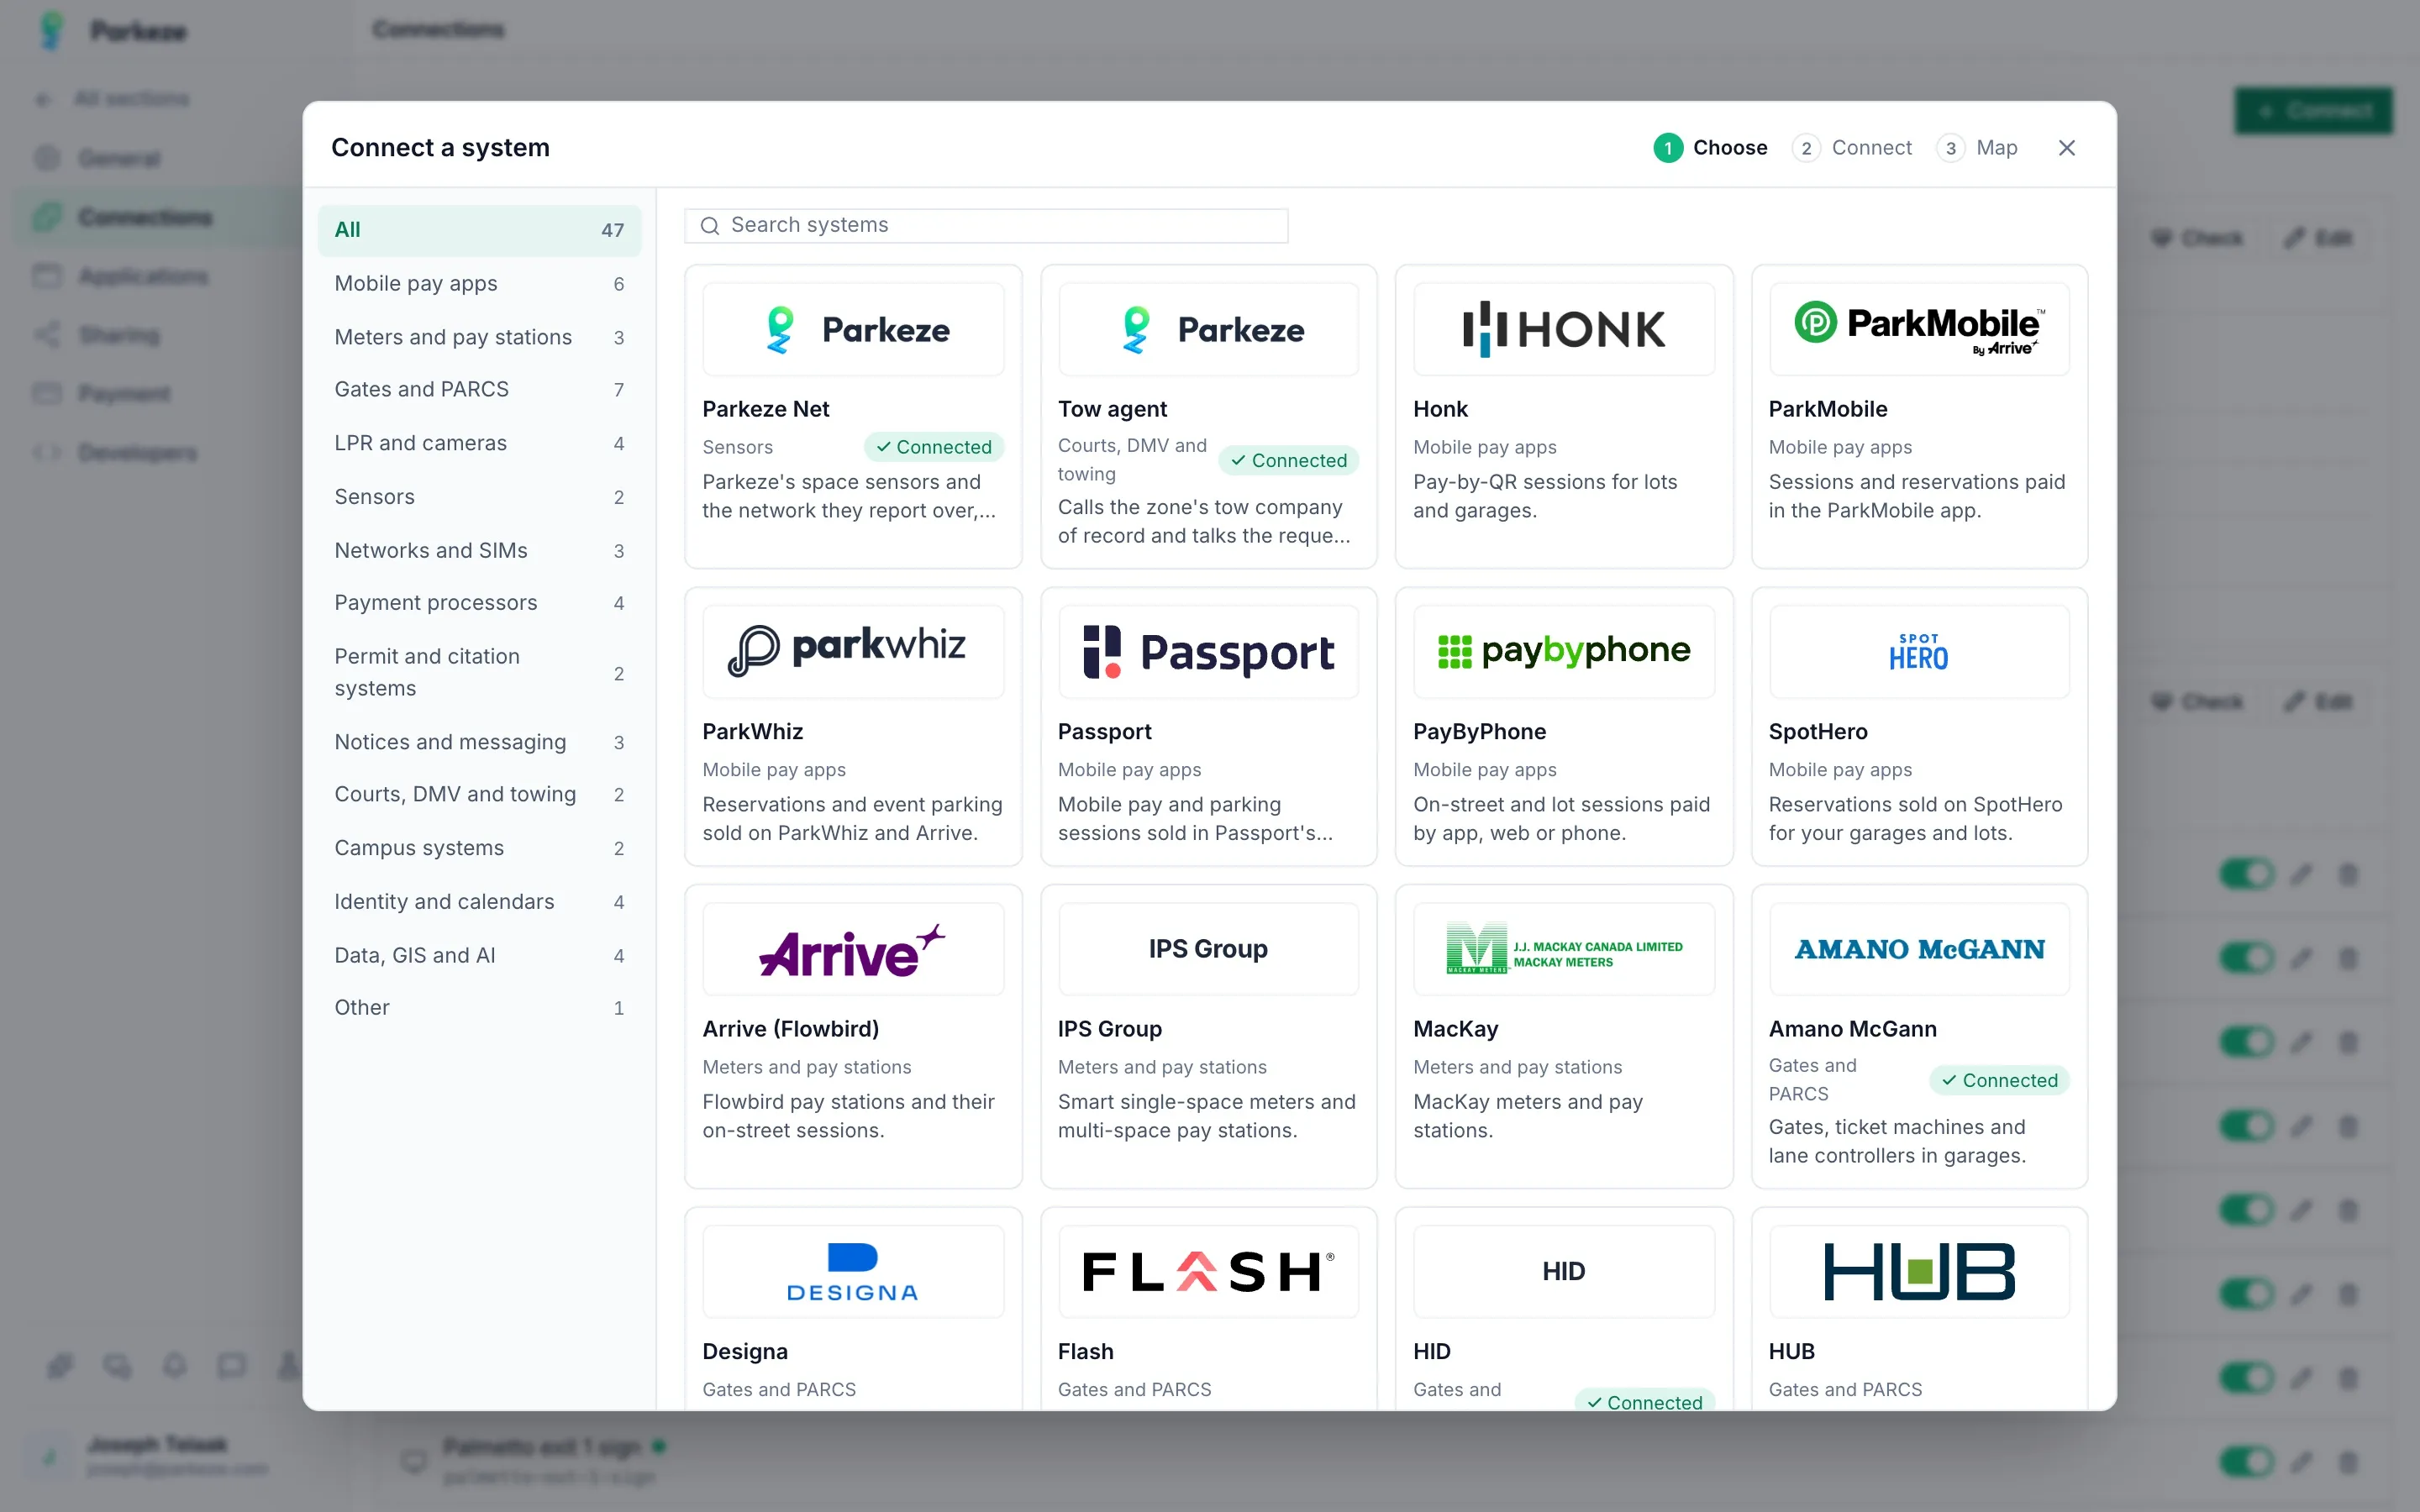Select the All category filter
Image resolution: width=2420 pixels, height=1512 pixels.
click(x=479, y=230)
